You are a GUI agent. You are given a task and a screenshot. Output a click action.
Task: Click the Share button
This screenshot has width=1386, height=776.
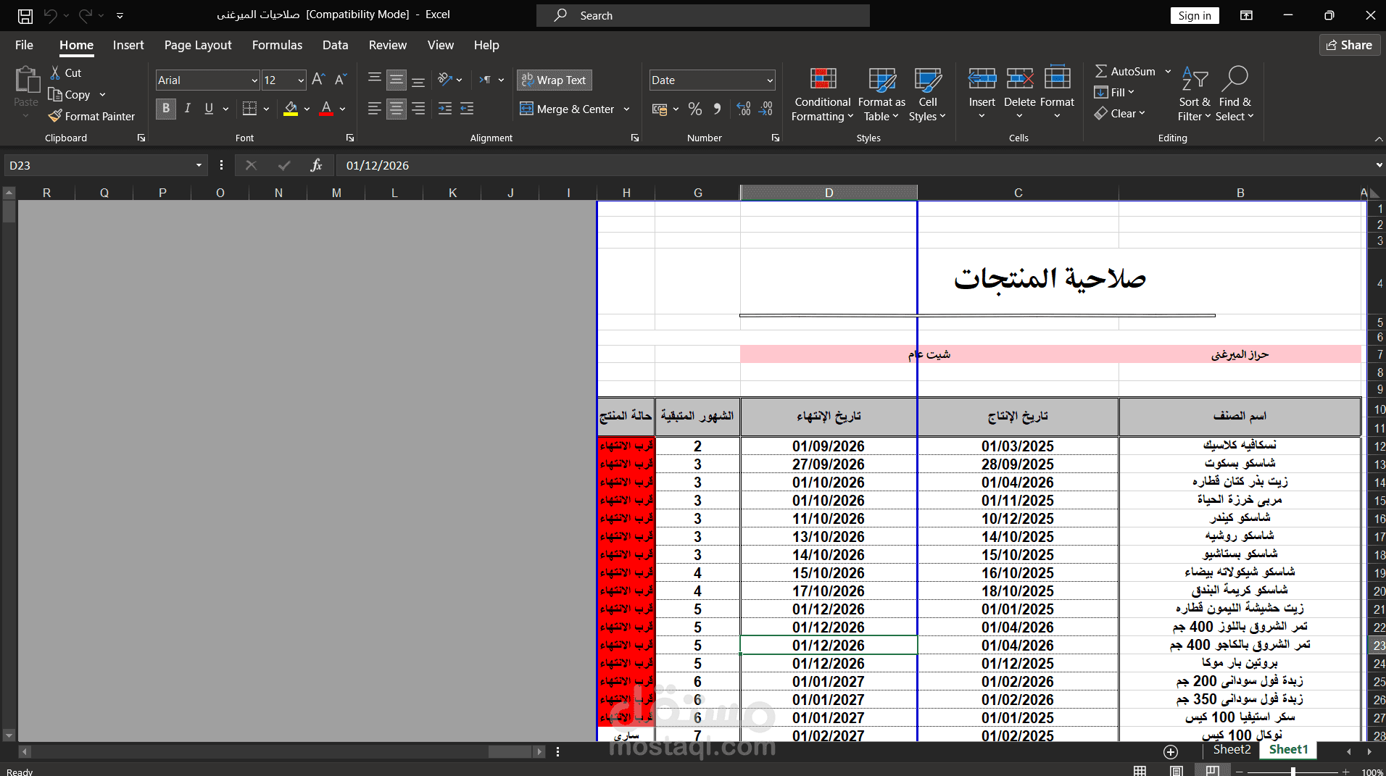point(1350,45)
